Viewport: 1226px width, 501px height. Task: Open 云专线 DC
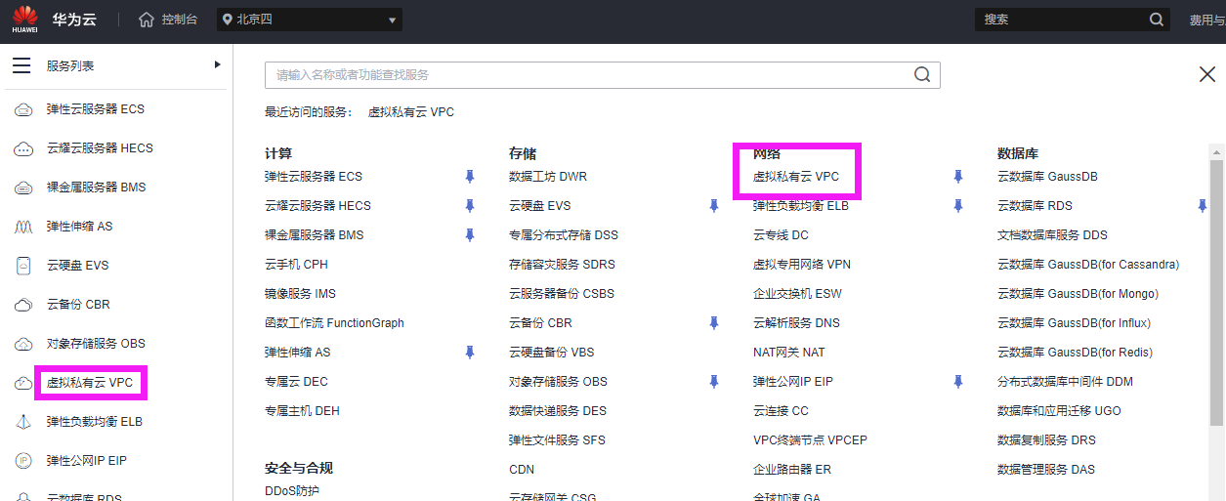[x=781, y=235]
